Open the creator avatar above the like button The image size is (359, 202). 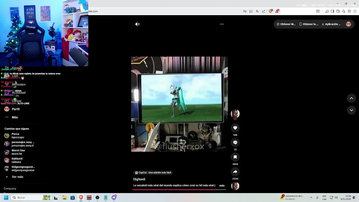(235, 114)
